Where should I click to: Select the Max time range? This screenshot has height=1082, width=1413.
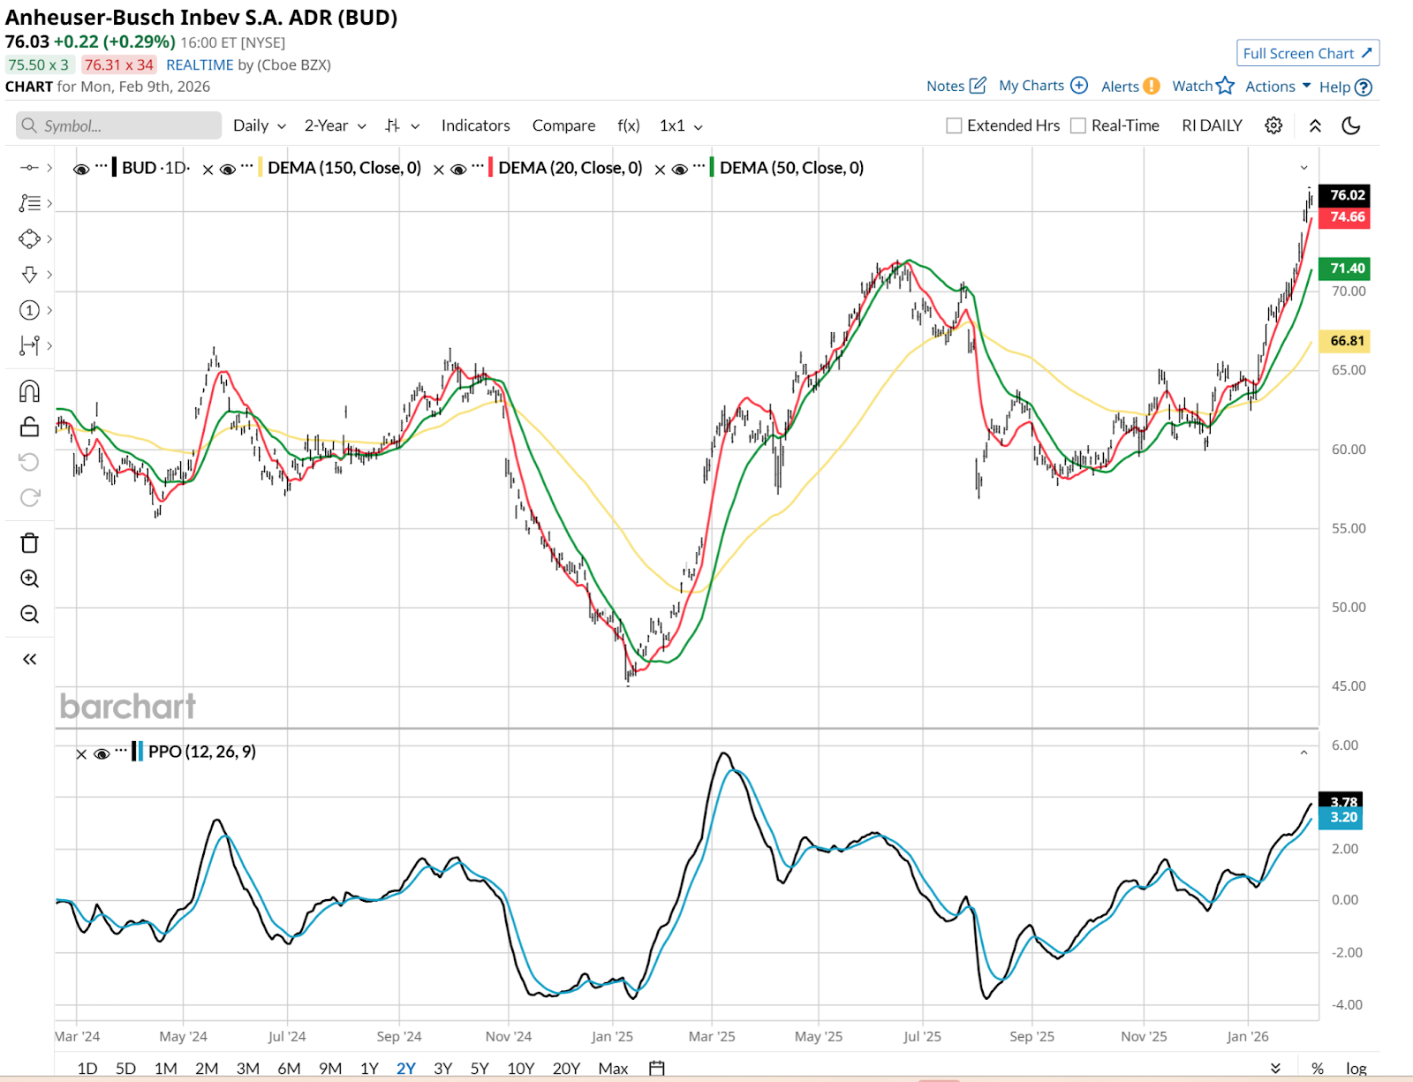[613, 1068]
